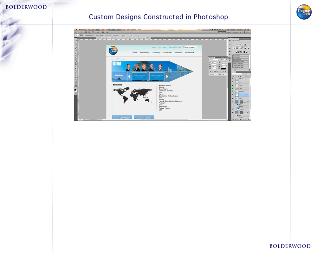Screen dimensions: 317x254
Task: Click the Layers panel vertical scrollbar
Action: 250,97
